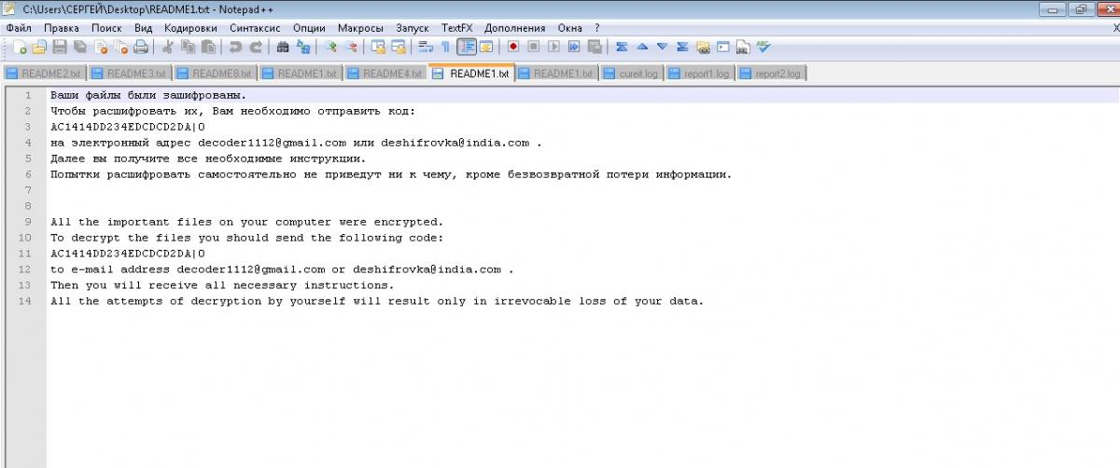
Task: Open the Файл menu
Action: (x=19, y=28)
